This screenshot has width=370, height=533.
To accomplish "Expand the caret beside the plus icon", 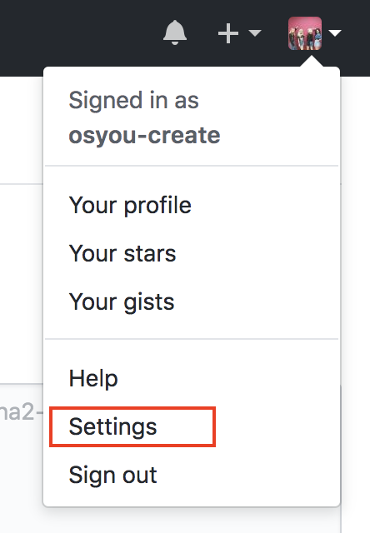I will (x=255, y=33).
